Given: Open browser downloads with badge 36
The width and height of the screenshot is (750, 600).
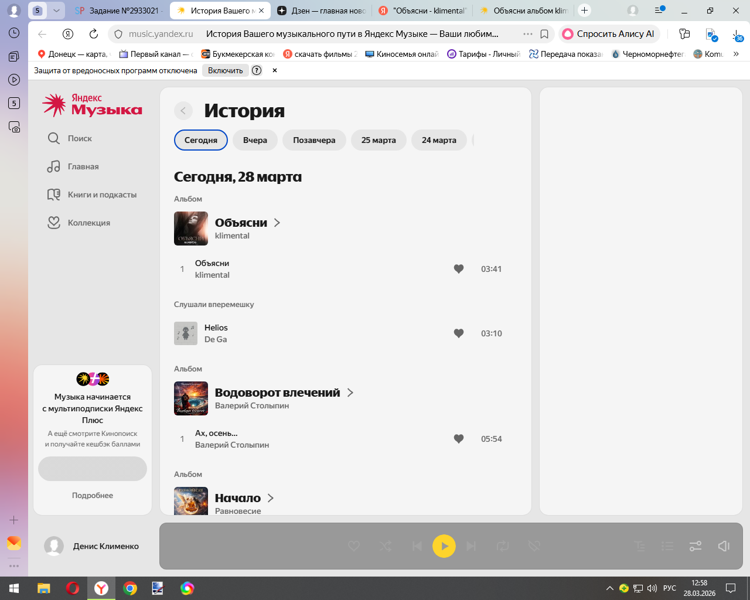Looking at the screenshot, I should pos(737,35).
